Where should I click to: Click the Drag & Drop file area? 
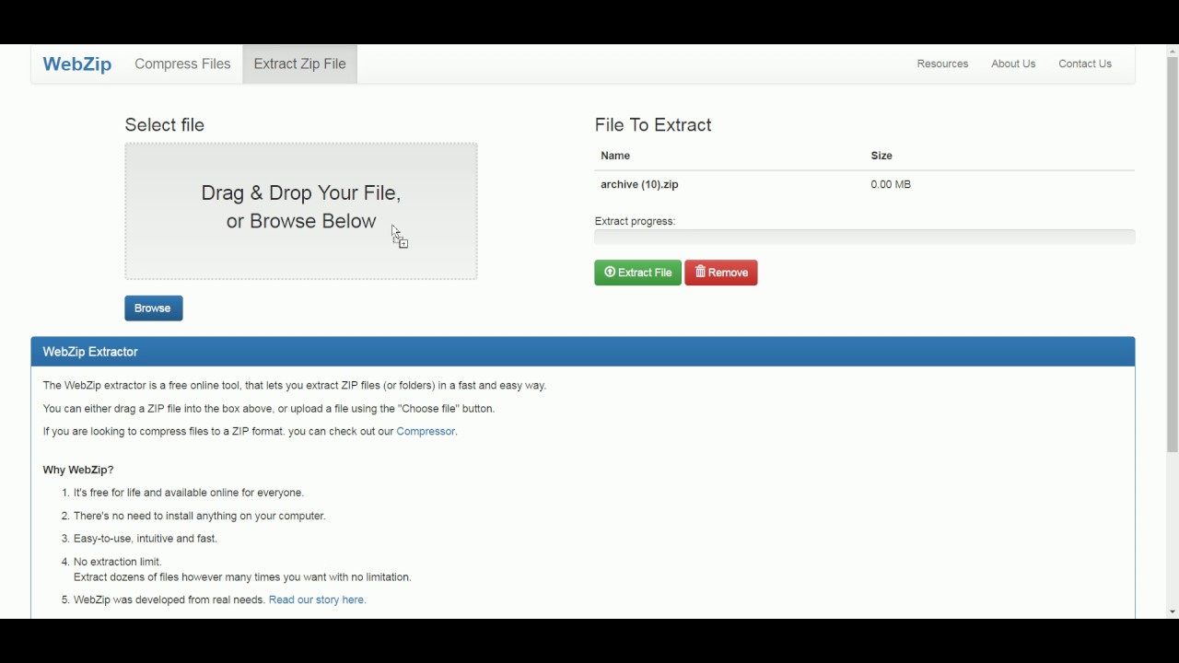click(301, 211)
